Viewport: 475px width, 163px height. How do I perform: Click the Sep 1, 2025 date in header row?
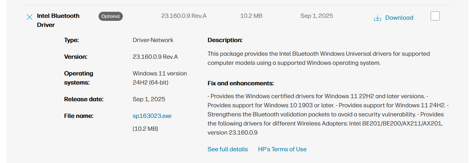(317, 16)
